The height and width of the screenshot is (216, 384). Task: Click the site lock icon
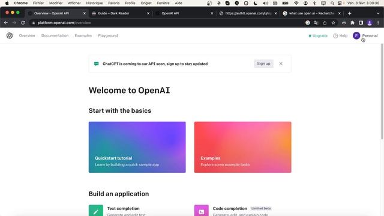coord(34,23)
